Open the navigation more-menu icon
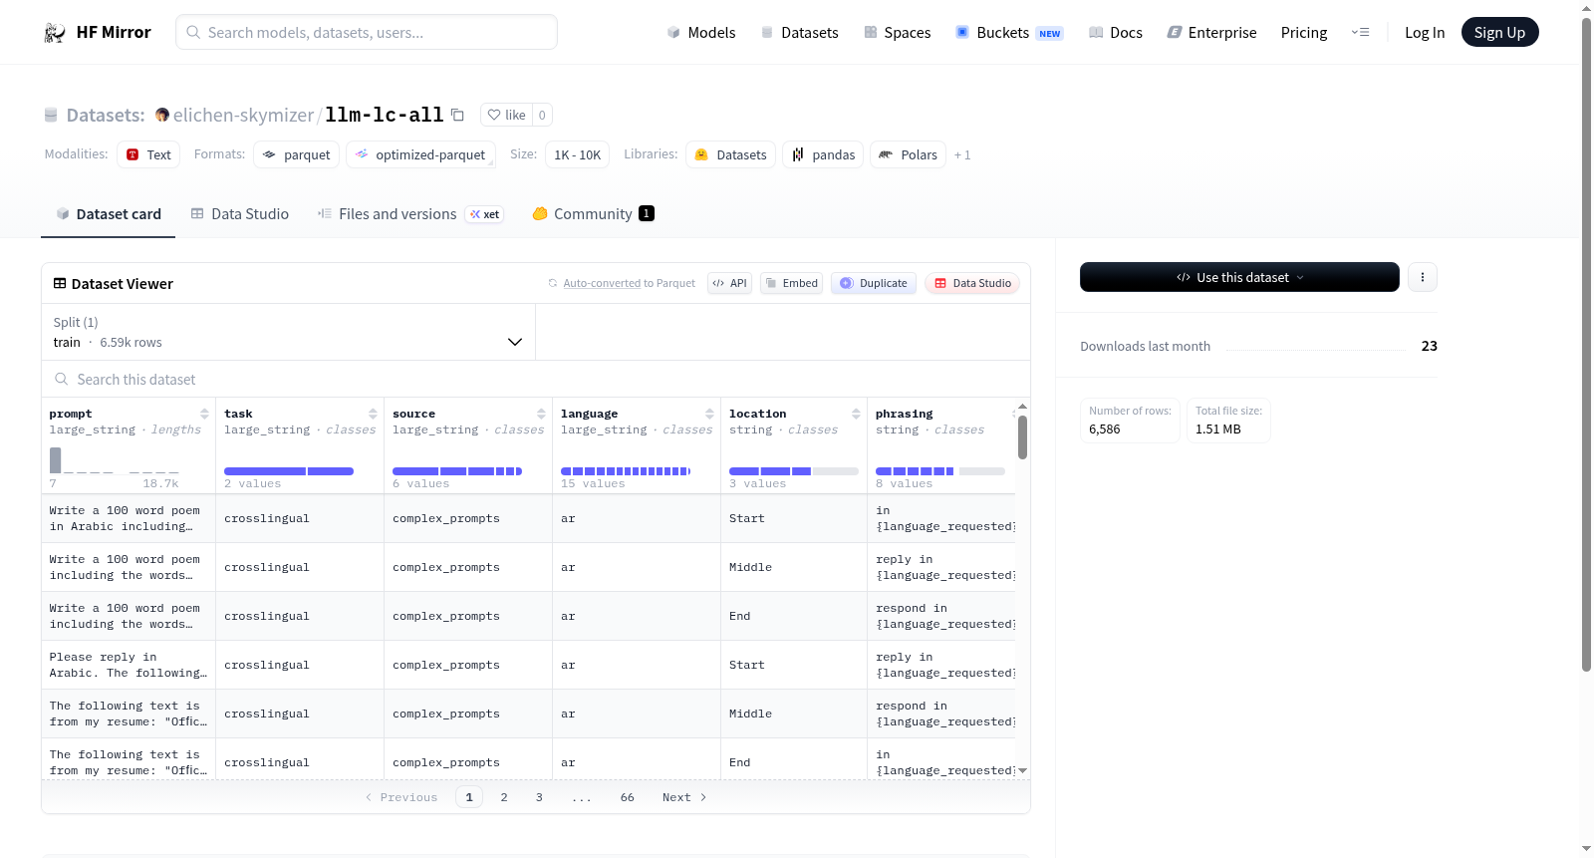 [x=1360, y=33]
